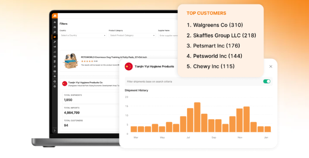Click the supplier address line under Tianjin Yiyi
Screen dimensions: 309x158
pyautogui.click(x=94, y=86)
